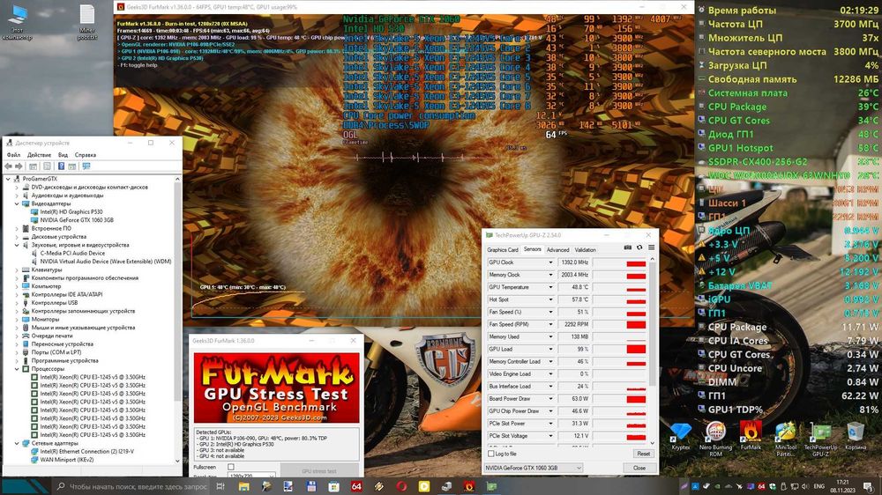Open the 'Этот компьютер' desktop icon

[x=18, y=23]
